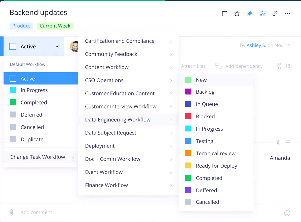The width and height of the screenshot is (301, 222).
Task: Click the Add dependency icon
Action: click(218, 66)
